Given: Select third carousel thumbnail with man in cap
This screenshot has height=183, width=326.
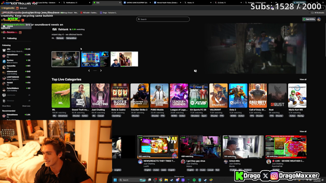Looking at the screenshot, I should [x=124, y=59].
